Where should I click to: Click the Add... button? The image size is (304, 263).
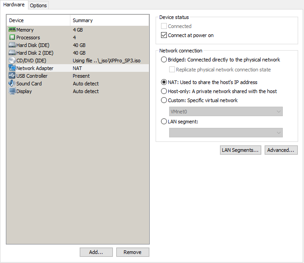(96, 252)
